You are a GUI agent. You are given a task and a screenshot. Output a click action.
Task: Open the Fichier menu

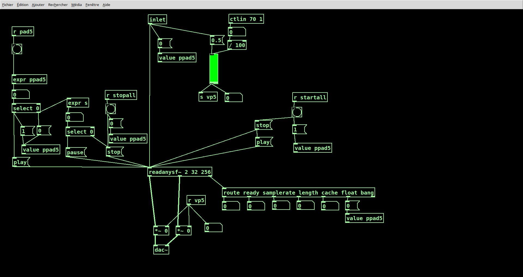[8, 5]
